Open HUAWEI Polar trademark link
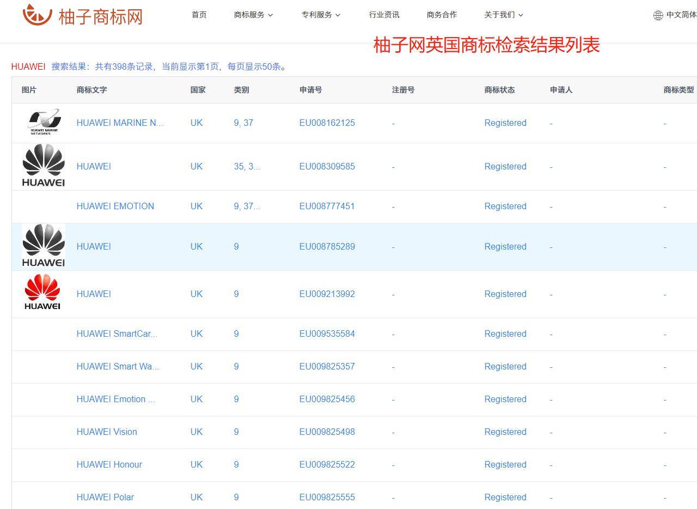697x509 pixels. (x=105, y=497)
